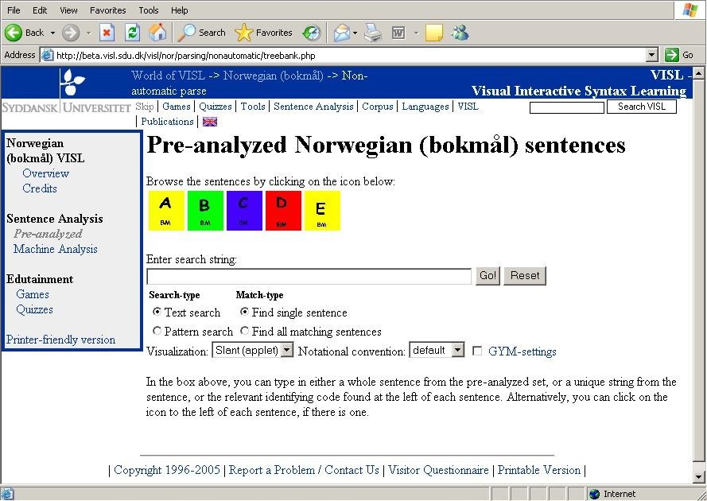
Task: Expand the Visualization dropdown
Action: click(x=286, y=350)
